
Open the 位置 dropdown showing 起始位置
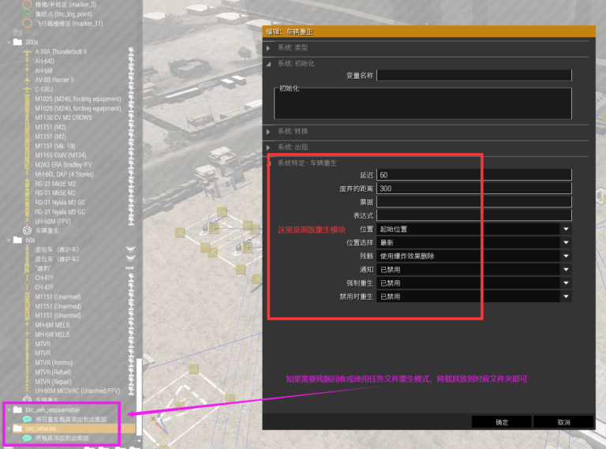[x=473, y=229]
